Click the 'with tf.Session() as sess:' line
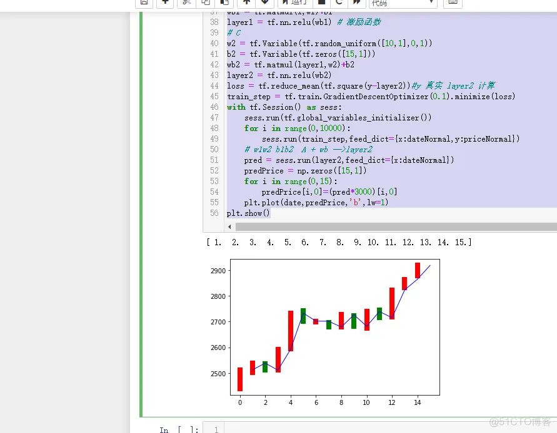Image resolution: width=557 pixels, height=433 pixels. [284, 107]
